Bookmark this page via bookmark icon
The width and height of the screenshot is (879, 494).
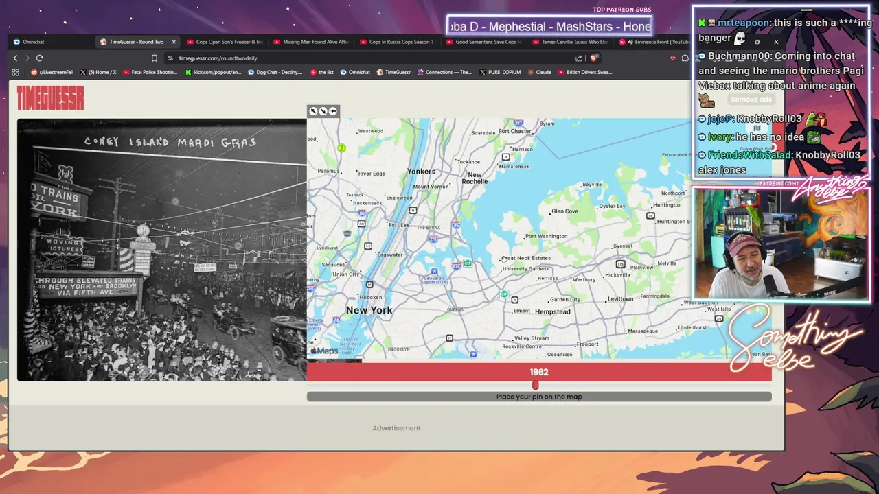(x=155, y=58)
